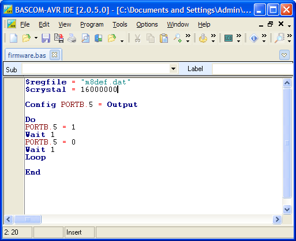Close the firmware.bas tab
296x241 pixels.
tap(55, 55)
